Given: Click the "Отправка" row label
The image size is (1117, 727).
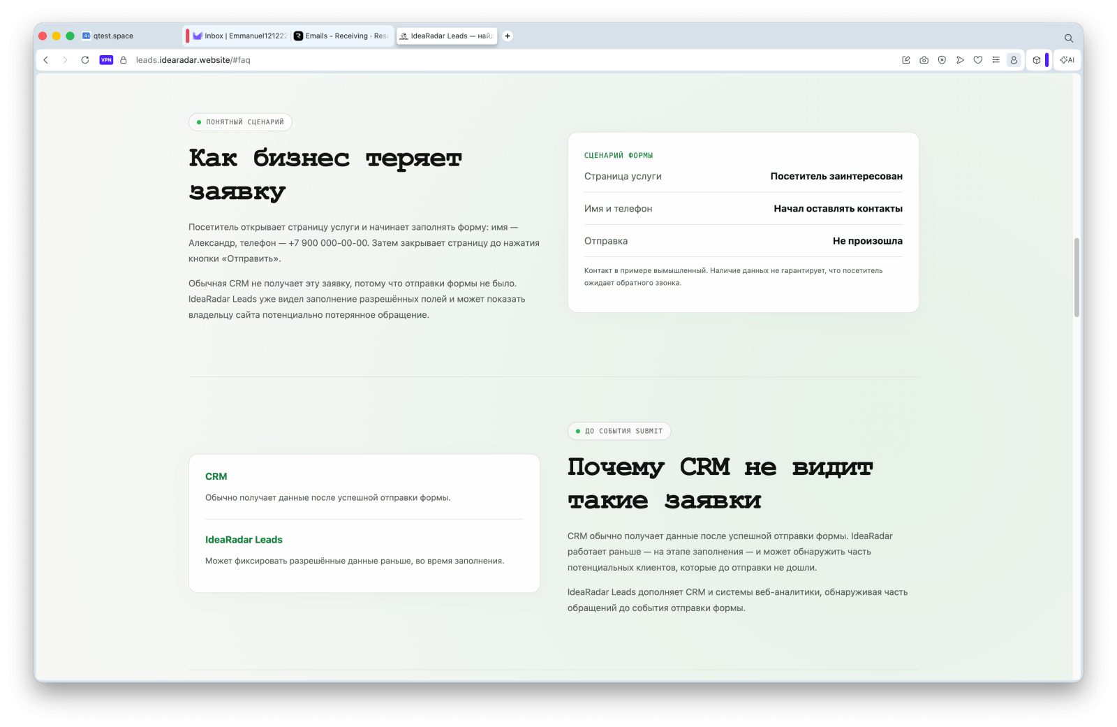Looking at the screenshot, I should pos(606,241).
